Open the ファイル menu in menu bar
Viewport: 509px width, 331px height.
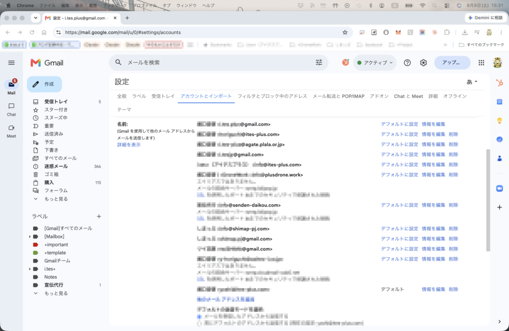tap(47, 5)
